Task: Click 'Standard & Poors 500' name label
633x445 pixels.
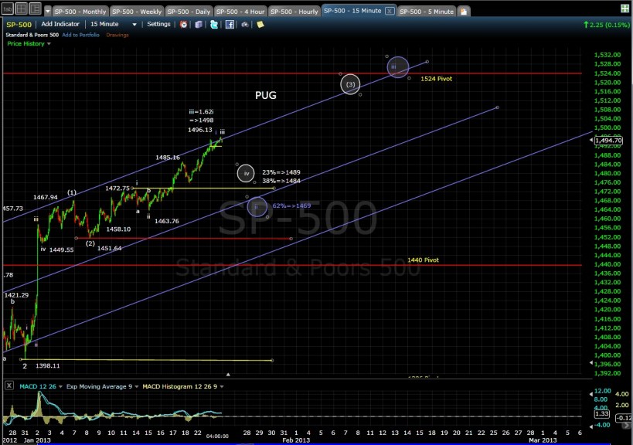Action: point(32,35)
